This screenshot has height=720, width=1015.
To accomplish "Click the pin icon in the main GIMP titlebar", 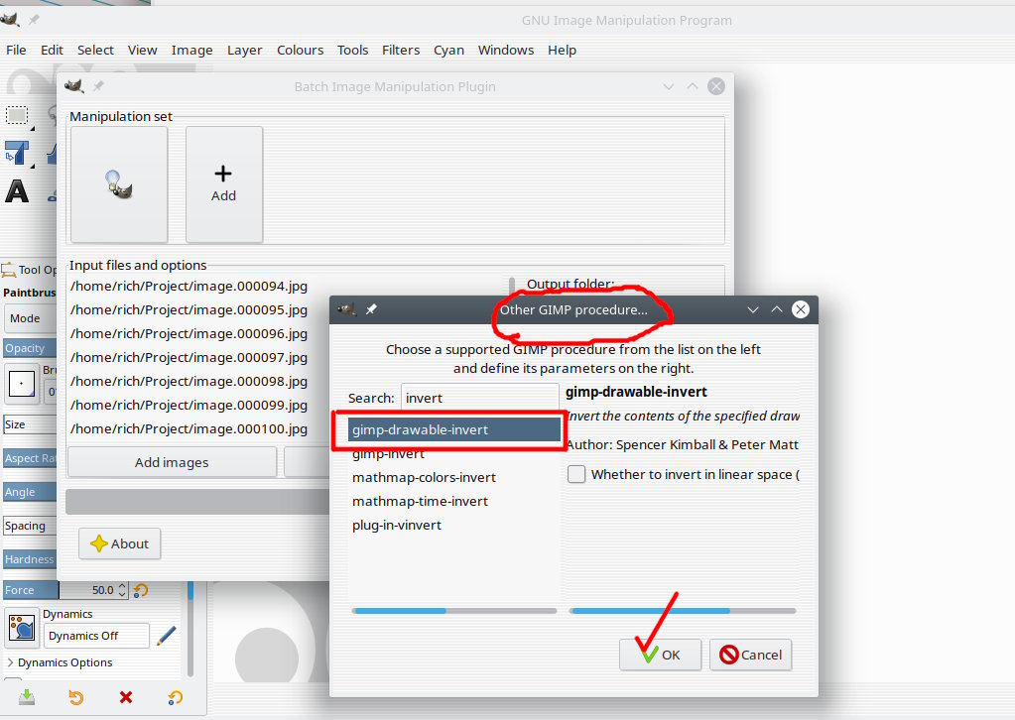I will coord(34,20).
